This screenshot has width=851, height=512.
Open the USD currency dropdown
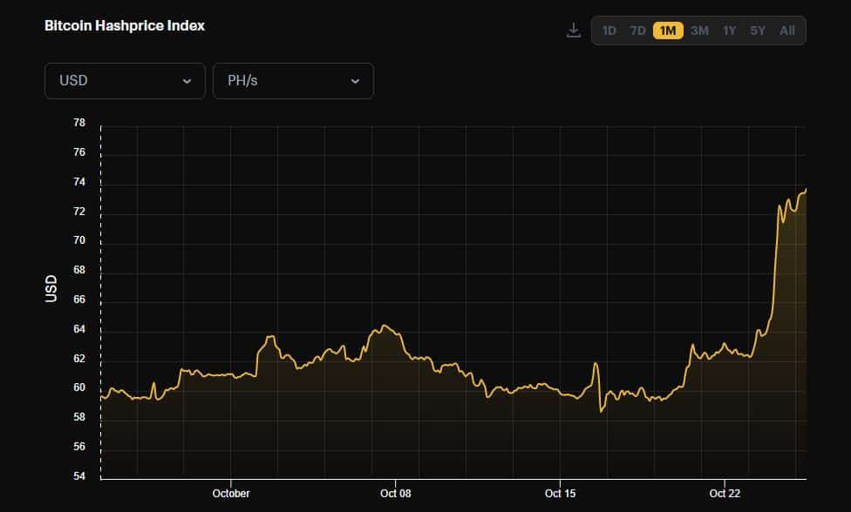[125, 81]
